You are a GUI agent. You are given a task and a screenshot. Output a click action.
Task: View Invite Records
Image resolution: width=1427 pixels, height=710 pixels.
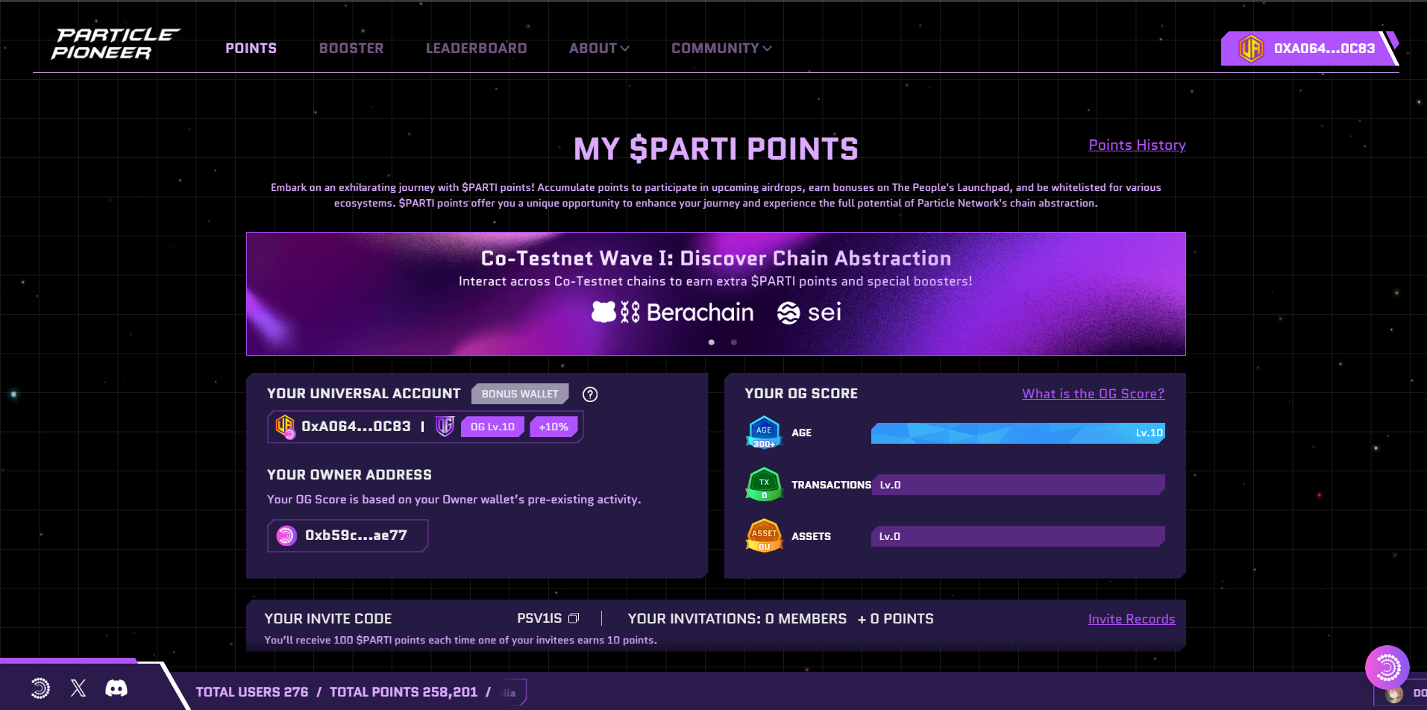point(1132,619)
